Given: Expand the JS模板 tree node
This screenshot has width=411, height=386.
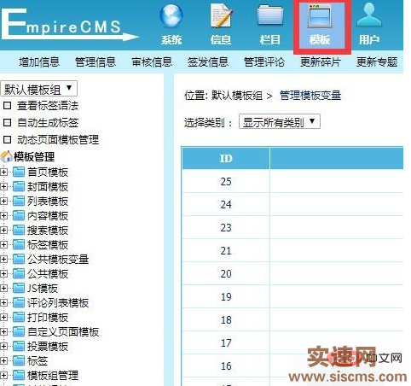Looking at the screenshot, I should click(x=3, y=289).
